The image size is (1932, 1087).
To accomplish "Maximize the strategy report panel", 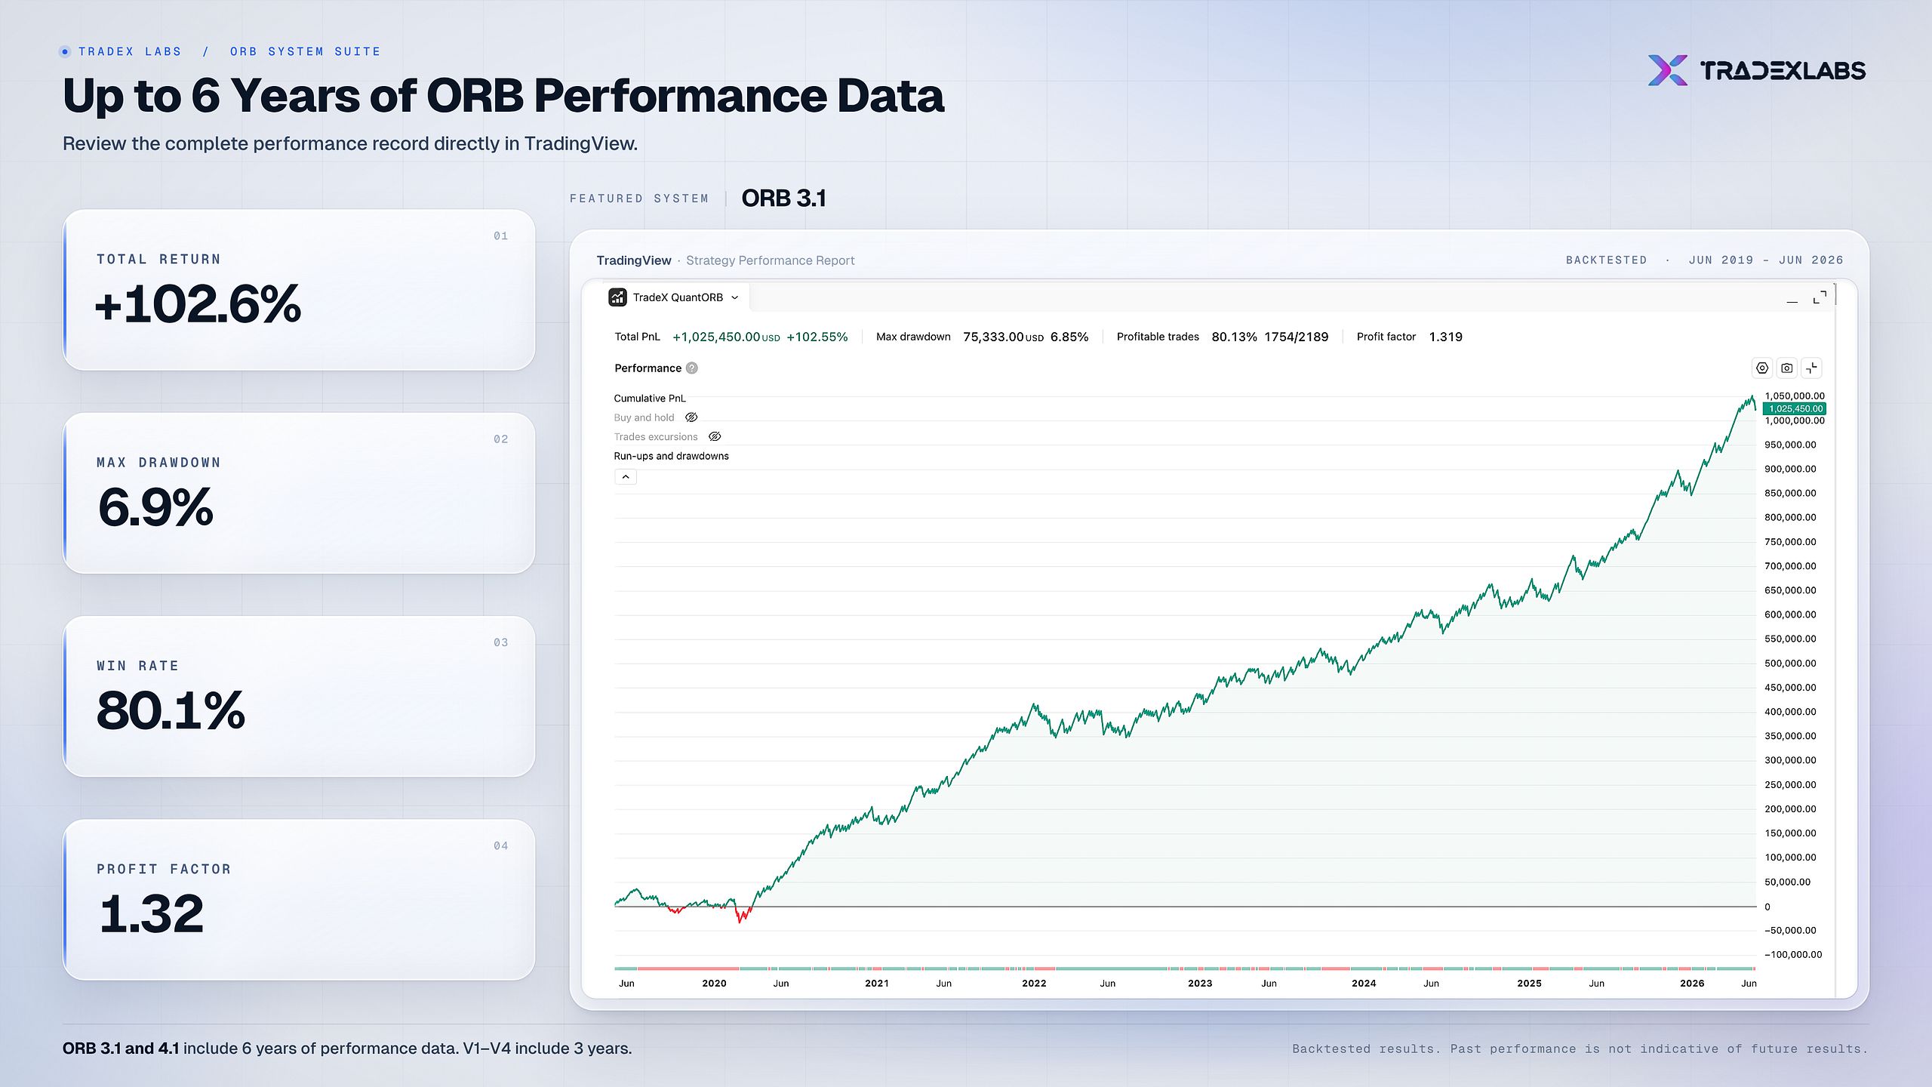I will tap(1820, 297).
